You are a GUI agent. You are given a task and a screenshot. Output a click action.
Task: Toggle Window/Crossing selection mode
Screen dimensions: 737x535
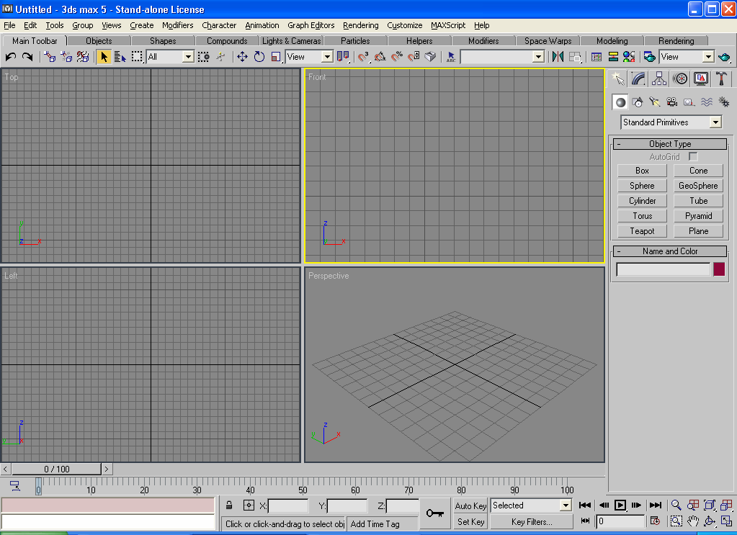pos(203,57)
